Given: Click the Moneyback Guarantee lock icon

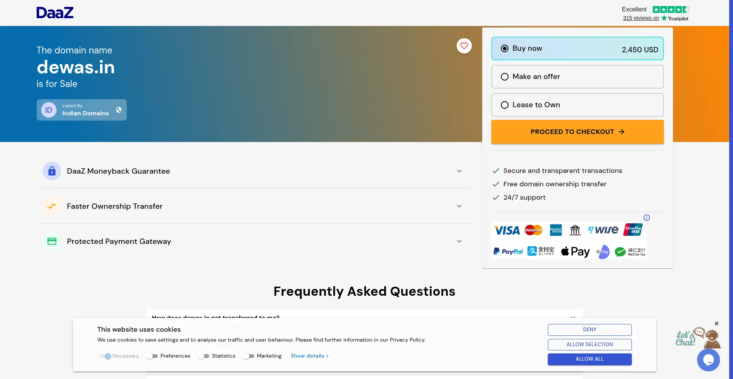Looking at the screenshot, I should coord(52,171).
